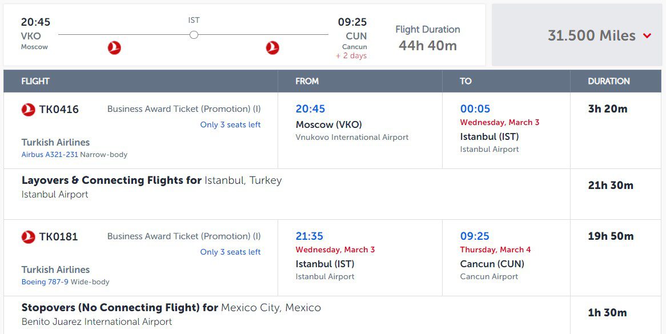Click the 31.500 Miles price box
Viewport: 666px width, 334px height.
[579, 35]
